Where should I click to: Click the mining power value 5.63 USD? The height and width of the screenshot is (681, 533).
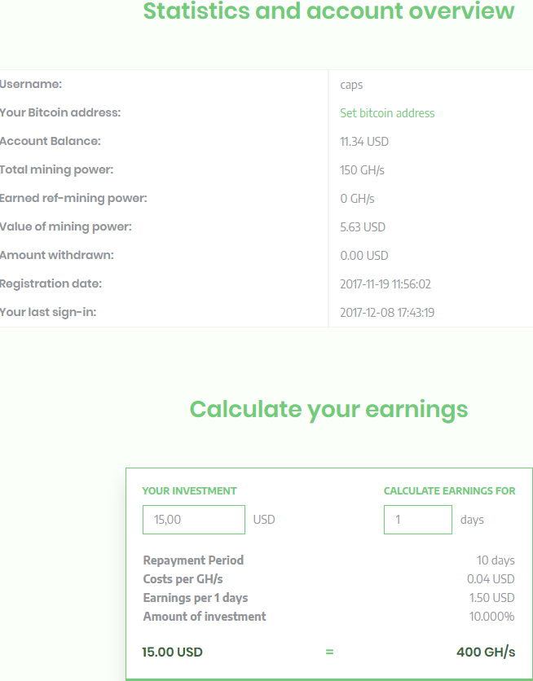pyautogui.click(x=363, y=227)
